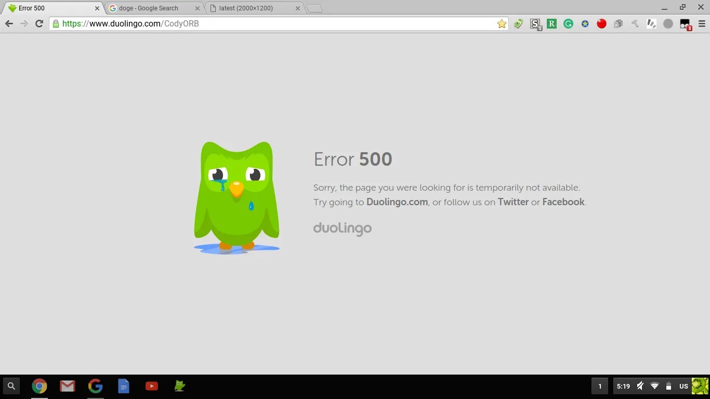The height and width of the screenshot is (399, 710).
Task: Close the latest (2000×1200) tab
Action: click(x=298, y=8)
